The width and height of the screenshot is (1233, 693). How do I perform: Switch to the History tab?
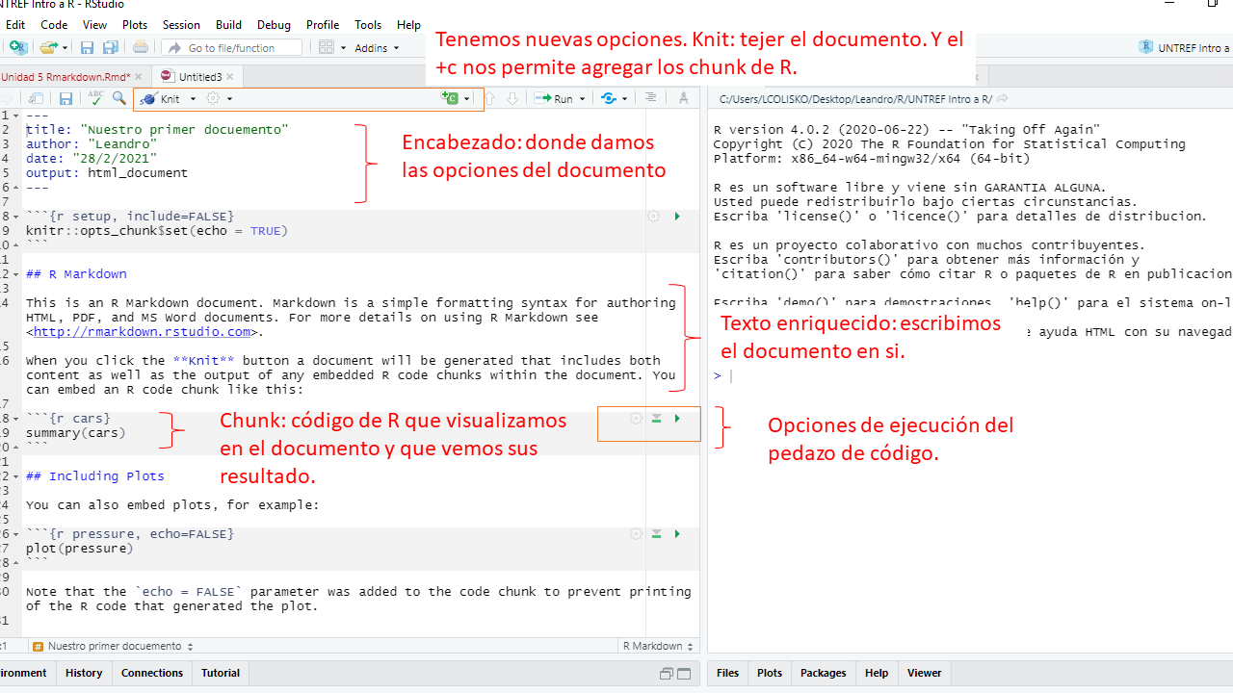point(84,673)
